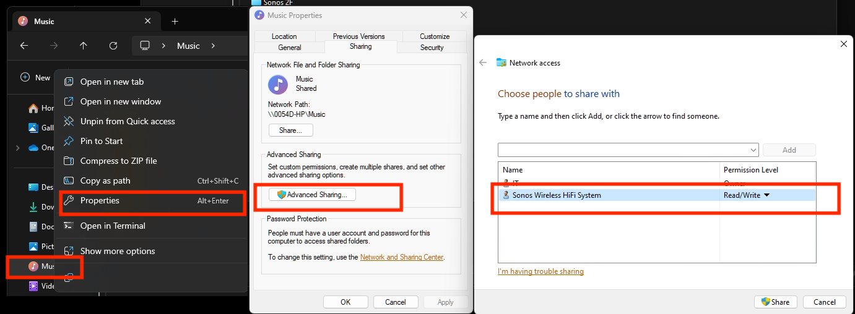Viewport: 855px width, 314px height.
Task: Switch to the Sharing tab
Action: tap(361, 46)
